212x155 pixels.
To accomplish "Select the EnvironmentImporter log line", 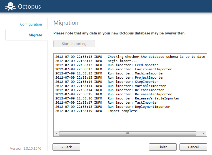I will [x=114, y=69].
